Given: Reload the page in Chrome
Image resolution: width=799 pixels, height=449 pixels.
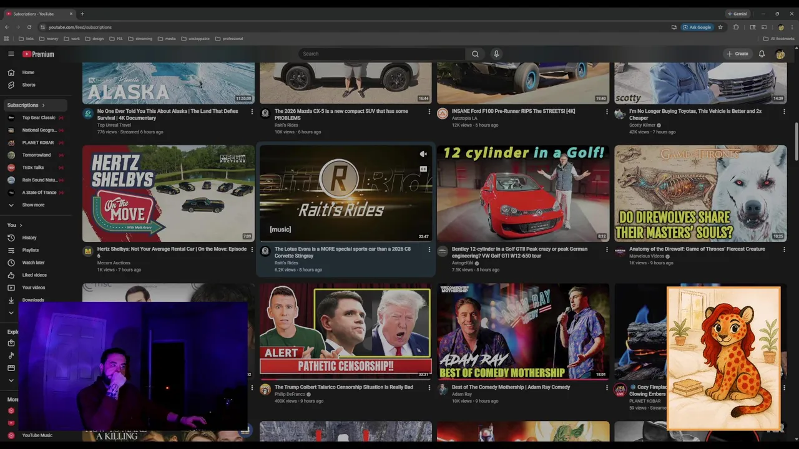Looking at the screenshot, I should pyautogui.click(x=29, y=27).
